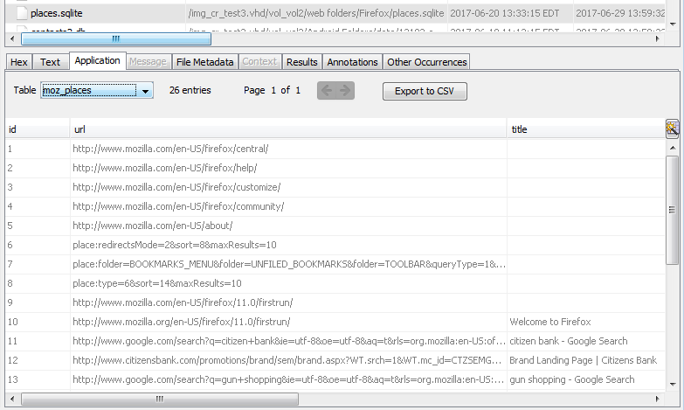
Task: Click down arrow of table vertical scrollbar
Action: [x=673, y=385]
